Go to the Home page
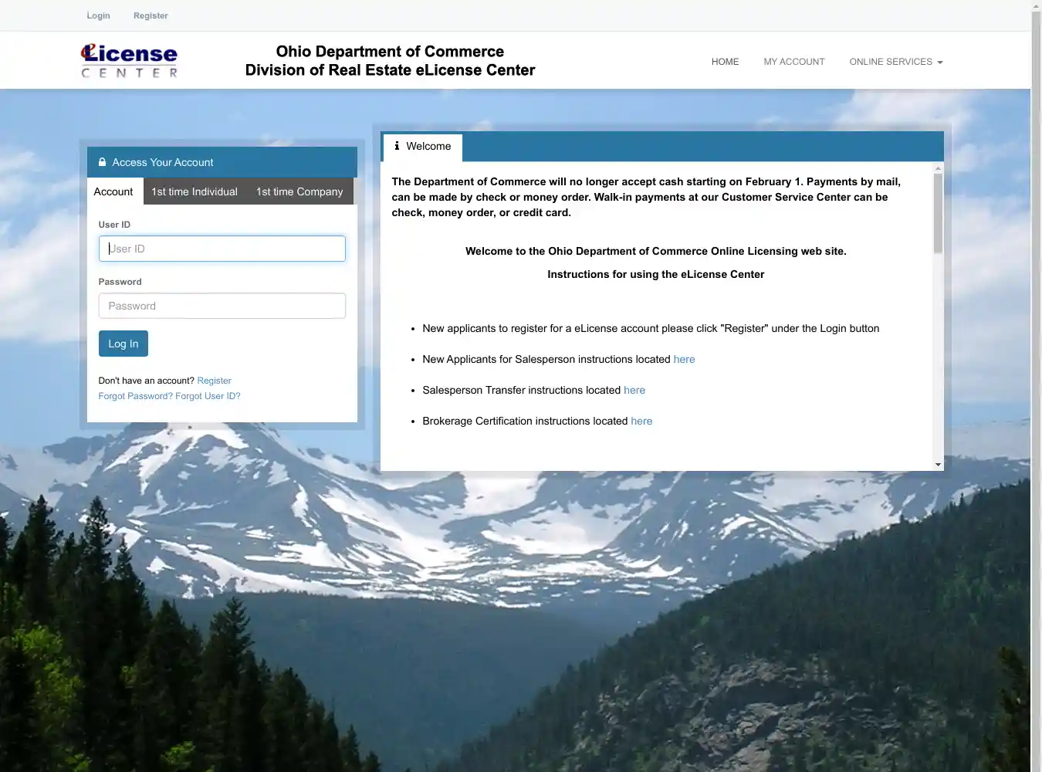 click(x=725, y=62)
